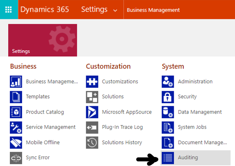Viewport: 235px width, 166px height.
Task: Click the Business Management breadcrumb
Action: point(153,10)
